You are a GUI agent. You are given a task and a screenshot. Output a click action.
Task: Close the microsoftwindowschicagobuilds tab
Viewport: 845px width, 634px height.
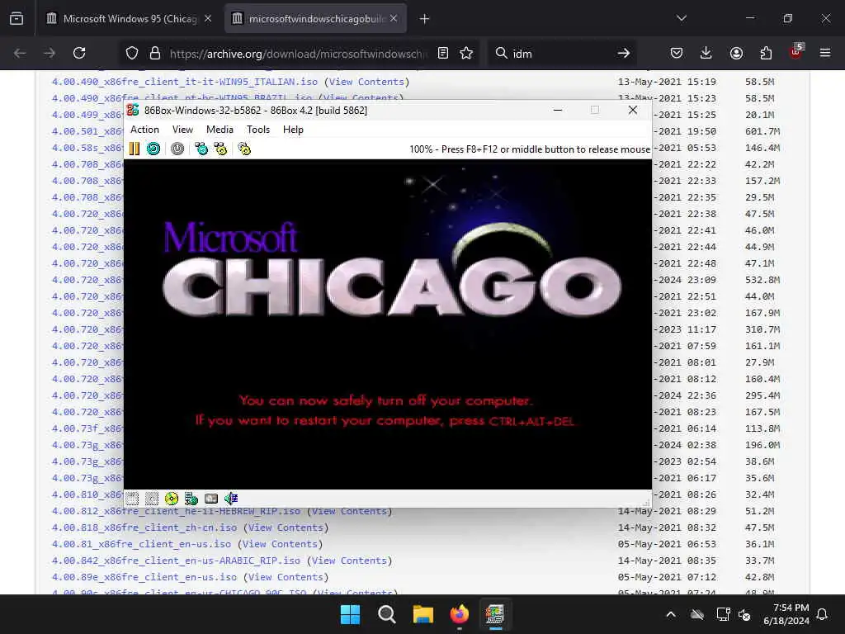coord(394,18)
